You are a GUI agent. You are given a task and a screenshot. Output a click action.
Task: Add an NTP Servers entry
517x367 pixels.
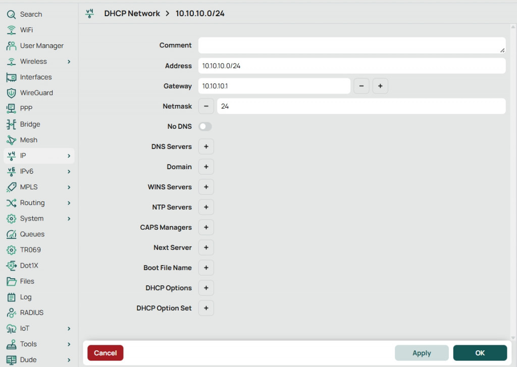(x=206, y=207)
